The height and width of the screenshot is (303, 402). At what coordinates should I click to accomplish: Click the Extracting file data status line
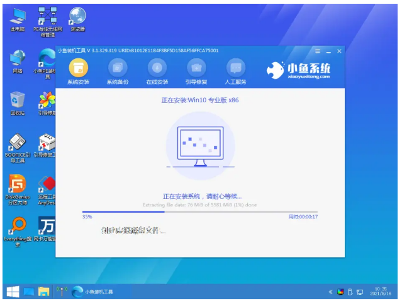tap(200, 205)
